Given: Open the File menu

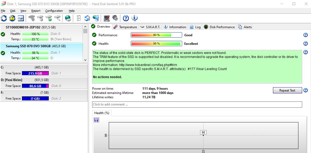Looking at the screenshot, I should pos(3,11).
